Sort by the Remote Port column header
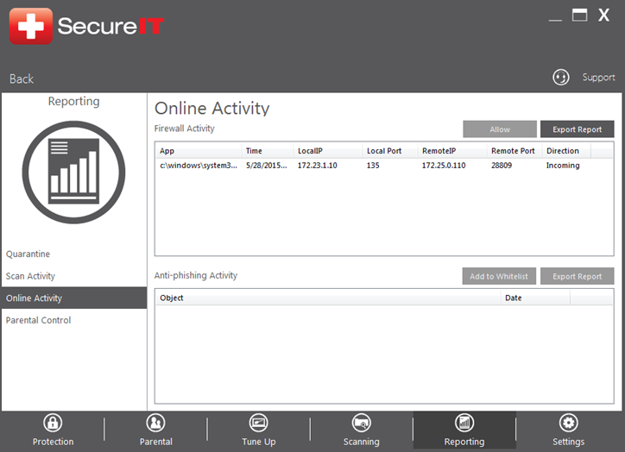Image resolution: width=625 pixels, height=452 pixels. [x=515, y=151]
